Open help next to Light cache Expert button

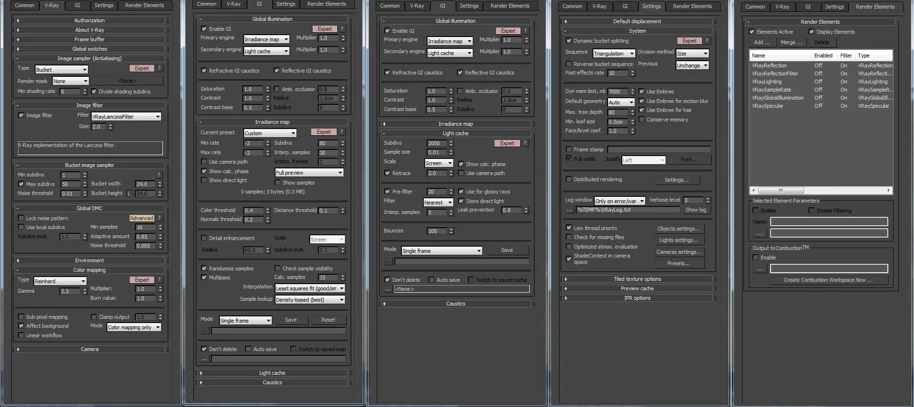click(x=525, y=143)
